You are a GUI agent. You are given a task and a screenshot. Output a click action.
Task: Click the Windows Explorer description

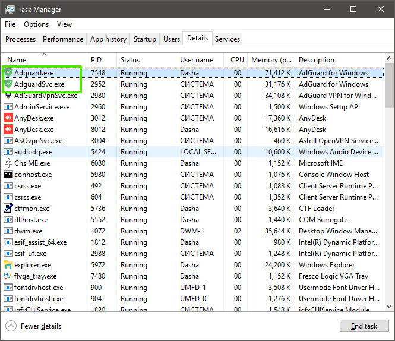click(x=327, y=265)
